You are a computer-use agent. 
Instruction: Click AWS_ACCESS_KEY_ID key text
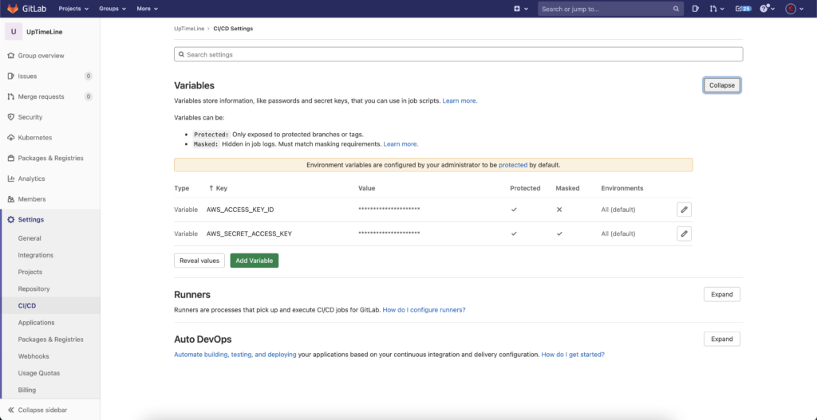click(x=240, y=210)
